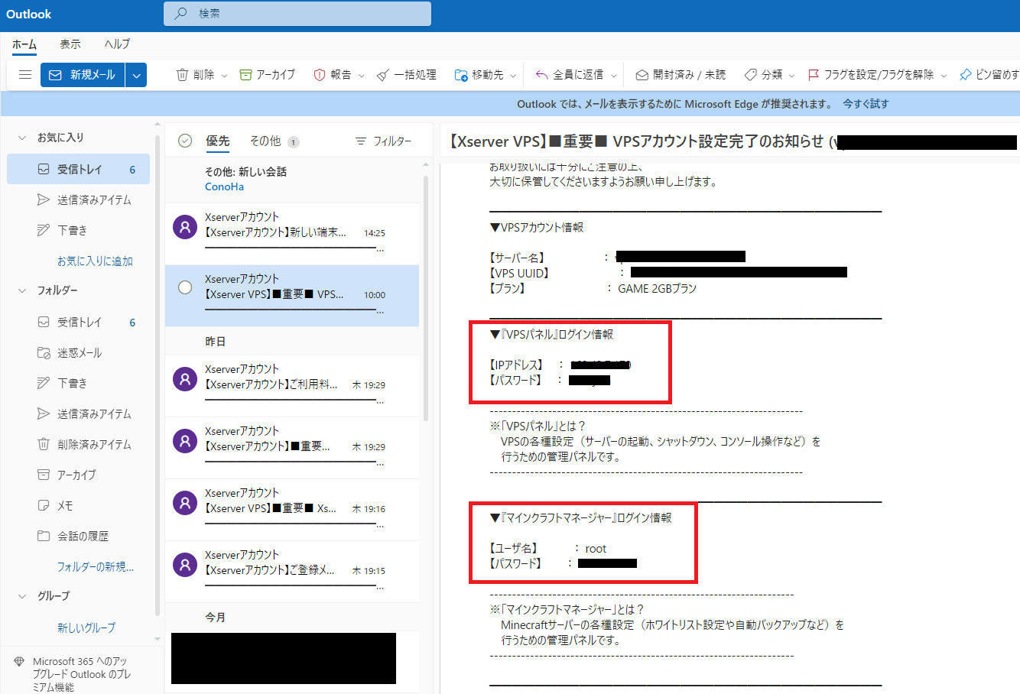Click the 今すぐ試す link in banner
Viewport: 1020px width, 694px height.
tap(866, 104)
